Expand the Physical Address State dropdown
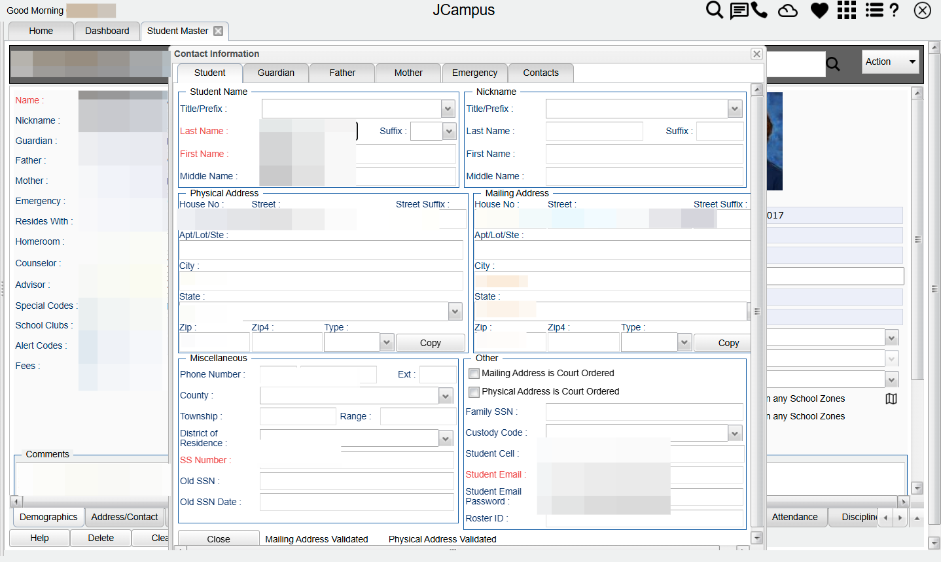 click(x=455, y=311)
